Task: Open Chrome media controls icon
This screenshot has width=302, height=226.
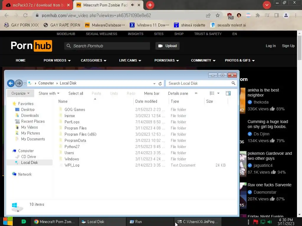Action: (x=267, y=15)
